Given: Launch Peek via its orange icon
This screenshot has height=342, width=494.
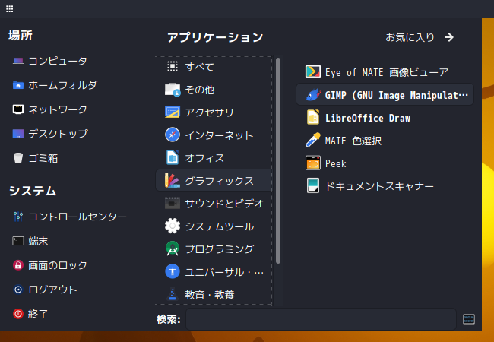Looking at the screenshot, I should point(313,163).
